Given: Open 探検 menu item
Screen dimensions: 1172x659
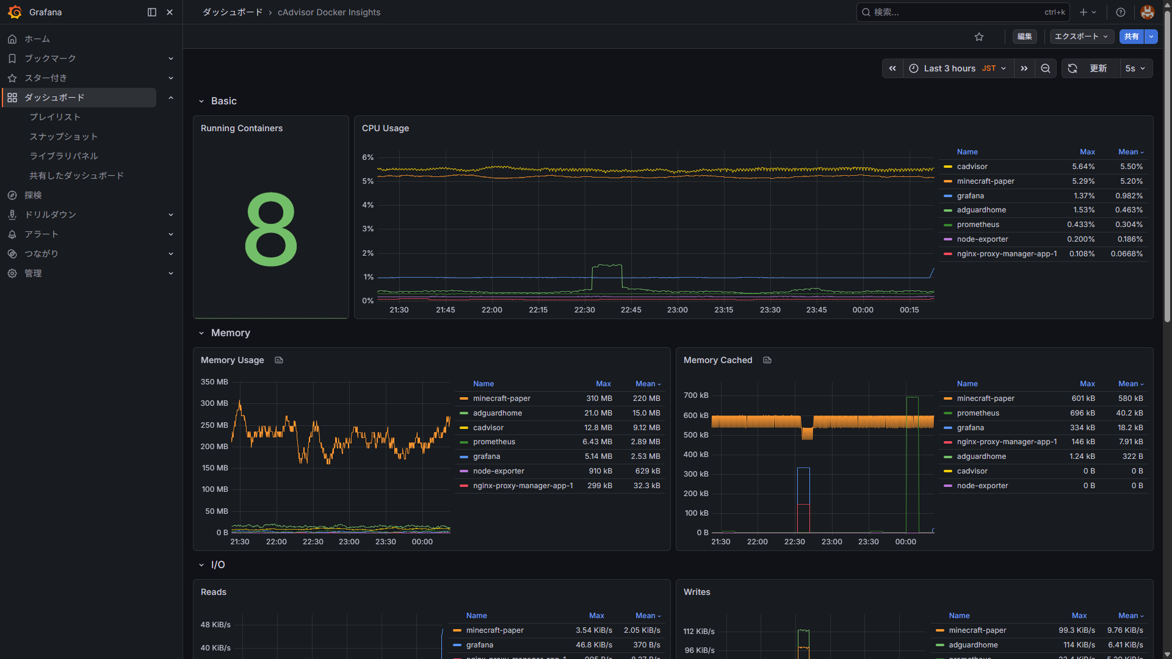Looking at the screenshot, I should tap(33, 195).
